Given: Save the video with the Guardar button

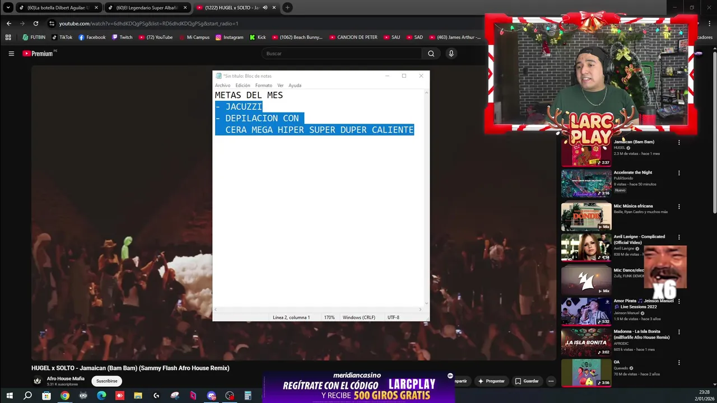Looking at the screenshot, I should tap(527, 381).
